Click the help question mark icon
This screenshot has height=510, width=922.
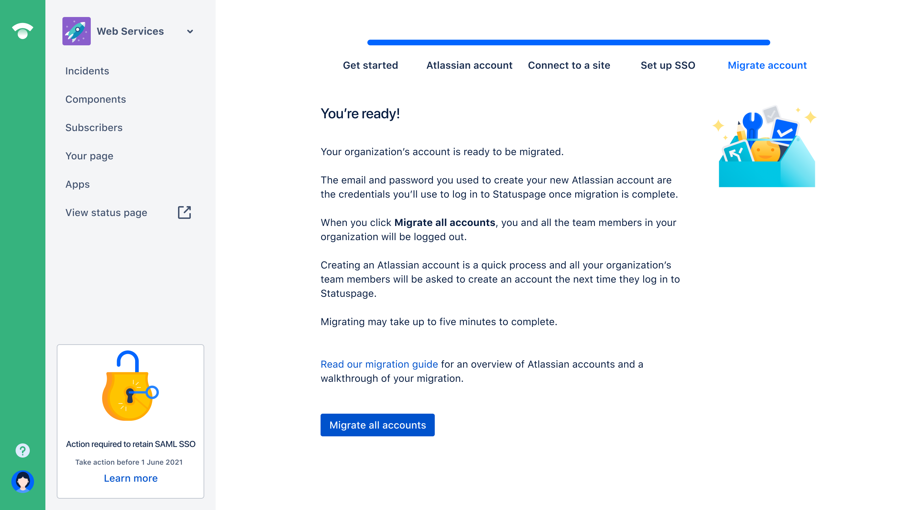[23, 450]
